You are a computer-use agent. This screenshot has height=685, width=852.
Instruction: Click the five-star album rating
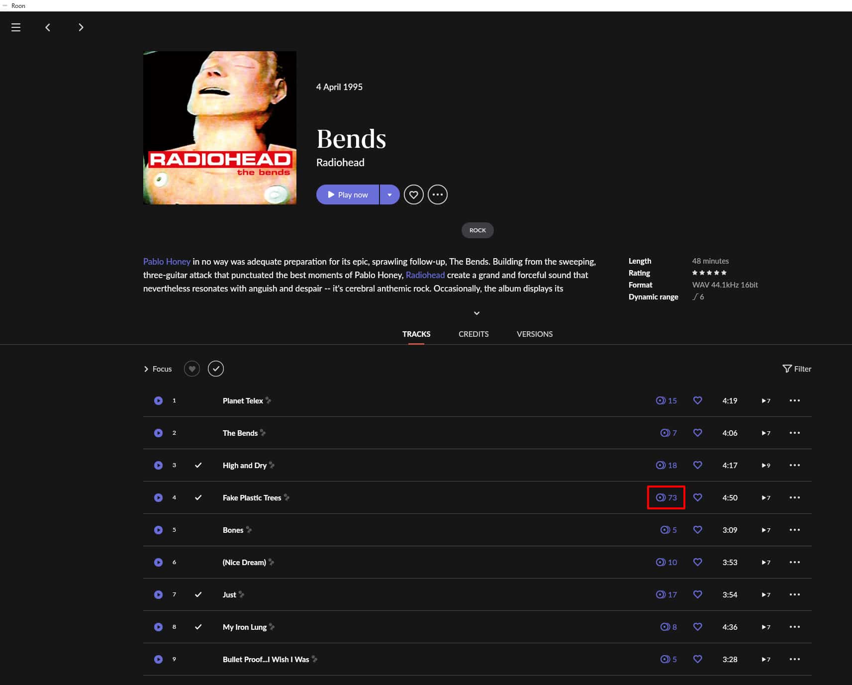point(709,273)
